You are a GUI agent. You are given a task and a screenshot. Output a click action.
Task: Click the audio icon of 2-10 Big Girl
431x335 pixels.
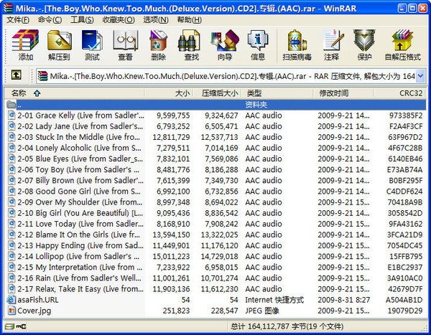[x=11, y=213]
